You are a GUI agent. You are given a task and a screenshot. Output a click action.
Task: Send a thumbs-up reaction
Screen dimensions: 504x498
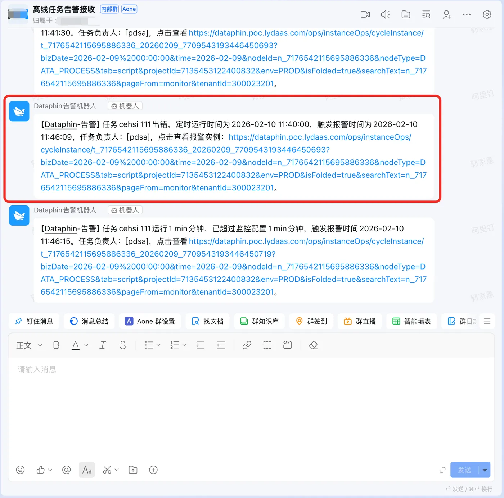tap(41, 470)
